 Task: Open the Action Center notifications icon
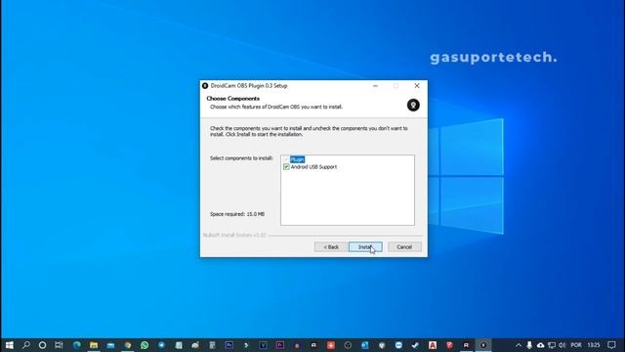(611, 345)
